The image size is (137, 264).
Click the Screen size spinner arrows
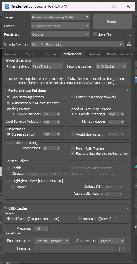pos(58,134)
